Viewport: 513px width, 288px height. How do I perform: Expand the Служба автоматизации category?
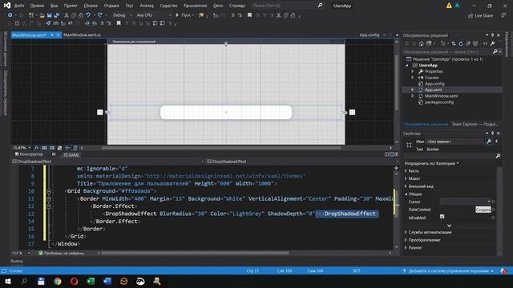pos(406,232)
